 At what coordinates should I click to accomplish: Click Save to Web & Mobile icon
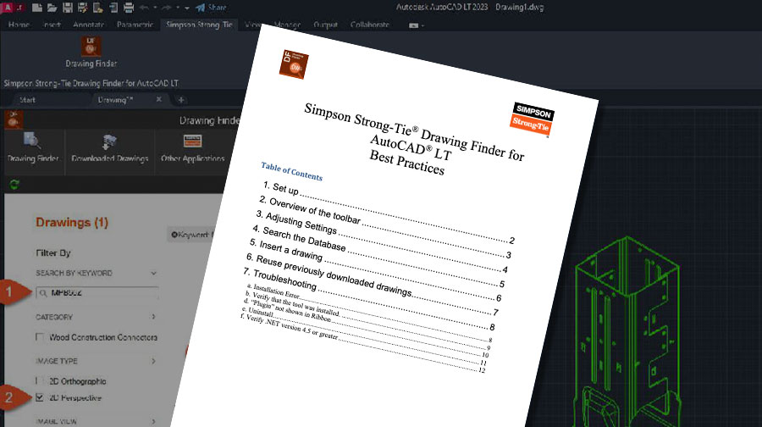(113, 8)
